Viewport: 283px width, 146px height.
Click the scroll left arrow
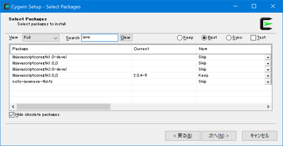pyautogui.click(x=13, y=106)
